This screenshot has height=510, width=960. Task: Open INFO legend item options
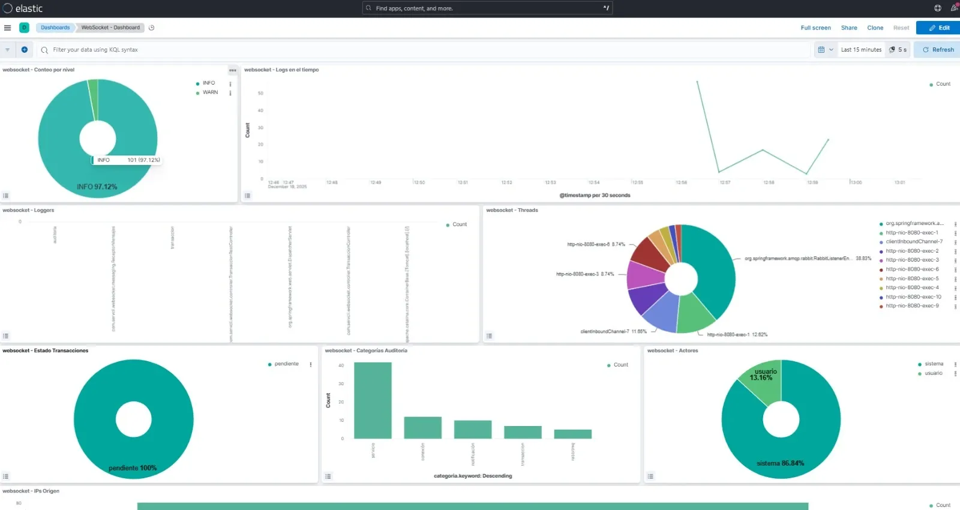point(230,83)
